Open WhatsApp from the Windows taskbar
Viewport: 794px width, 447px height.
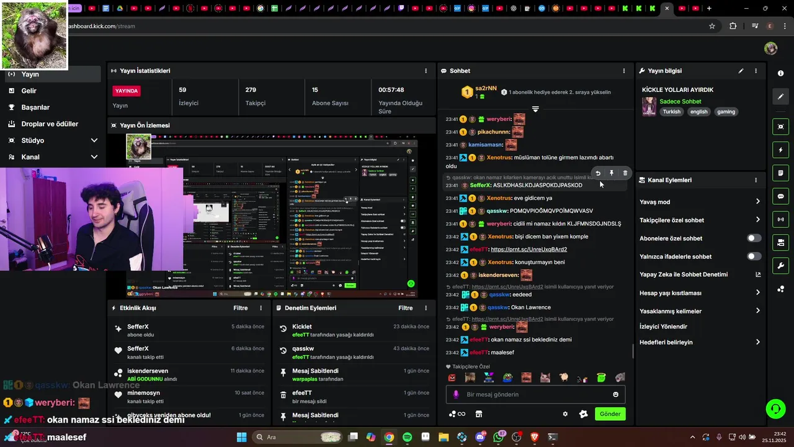pos(498,437)
